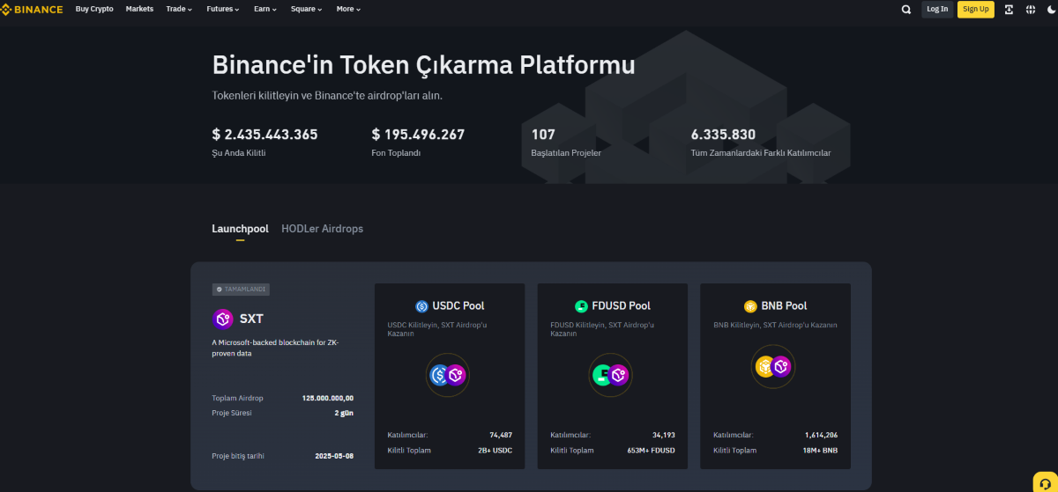Click the 653M+ FDUSD locked total
Image resolution: width=1058 pixels, height=492 pixels.
coord(652,450)
